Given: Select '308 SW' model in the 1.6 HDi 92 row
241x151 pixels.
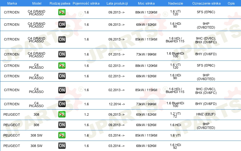Looking at the screenshot, I should click(36, 146).
